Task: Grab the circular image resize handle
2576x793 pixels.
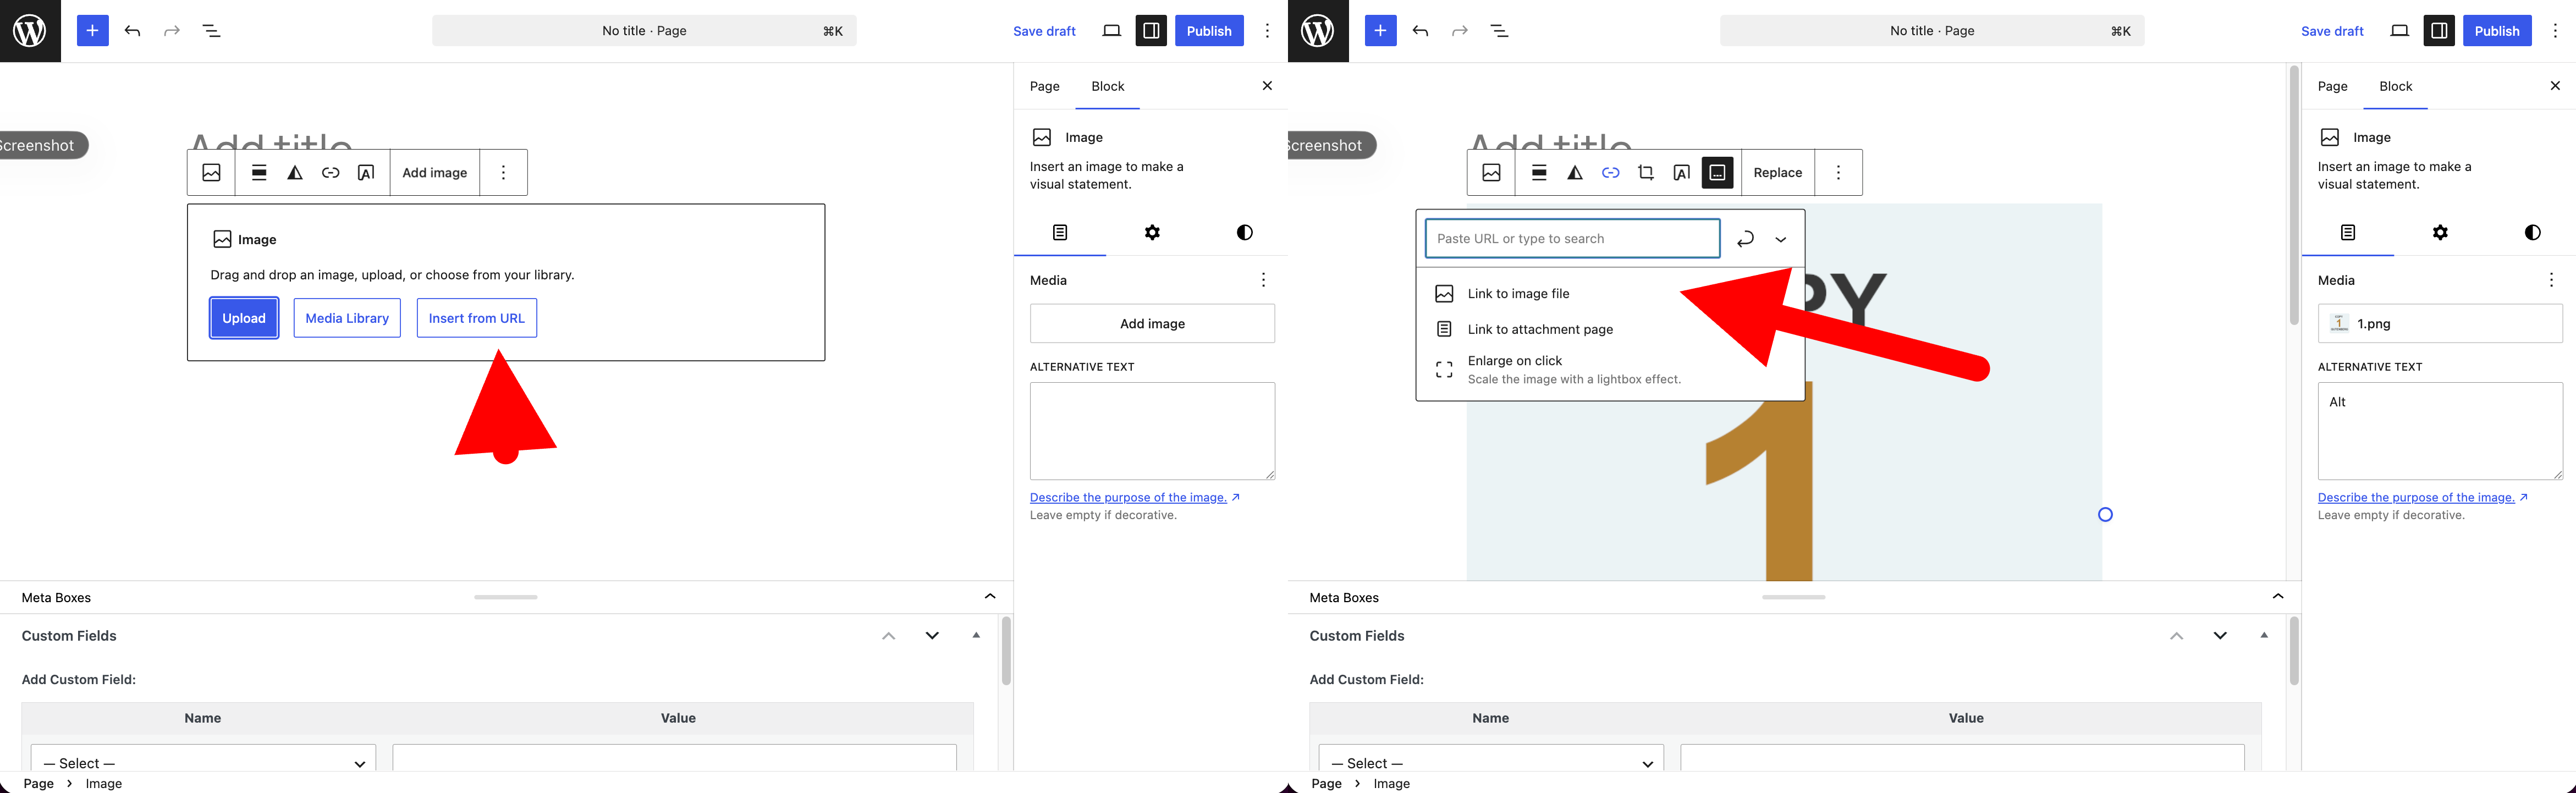Action: pos(2105,515)
